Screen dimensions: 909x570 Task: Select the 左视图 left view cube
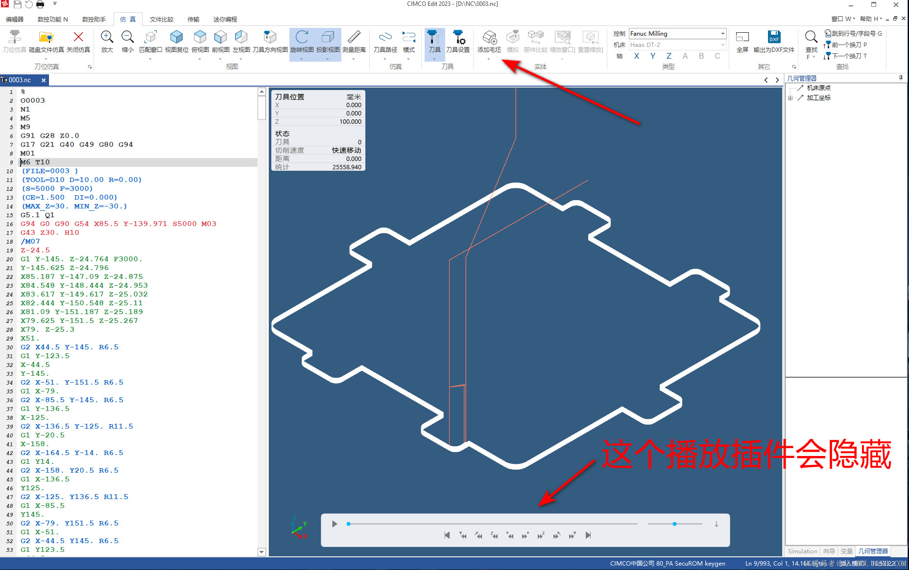[241, 37]
